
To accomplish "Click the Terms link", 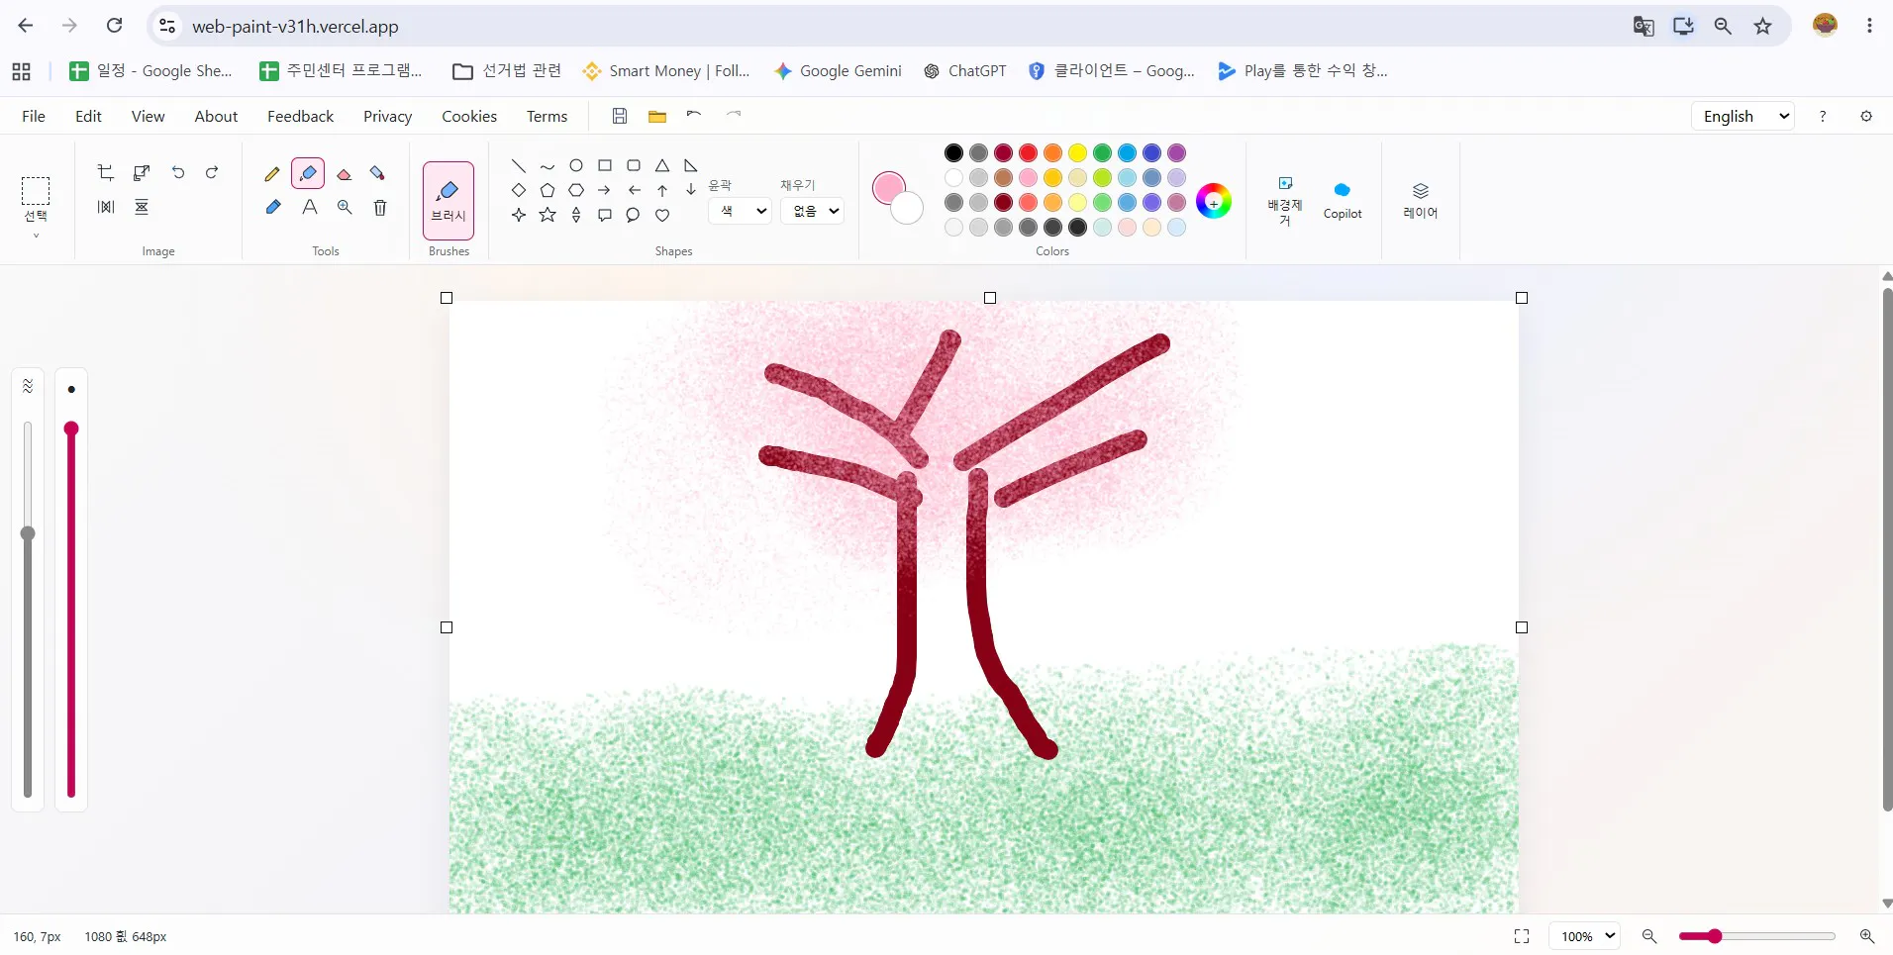I will point(547,116).
